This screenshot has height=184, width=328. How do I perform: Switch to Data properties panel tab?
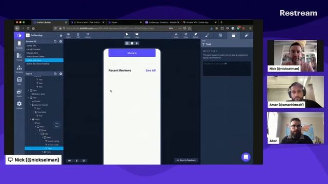tap(234, 35)
